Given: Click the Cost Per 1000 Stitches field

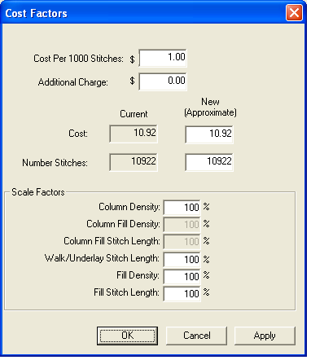Looking at the screenshot, I should click(163, 58).
